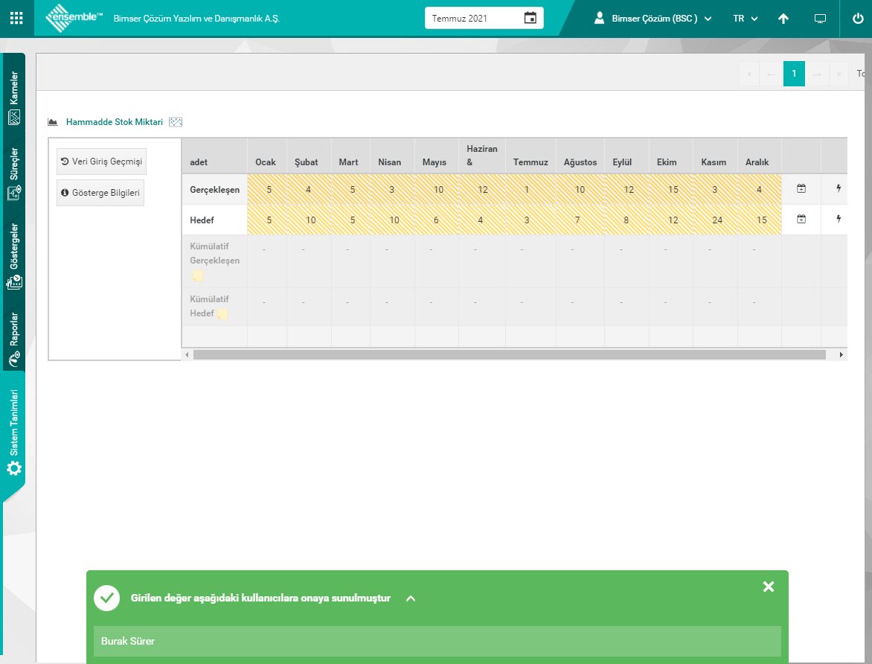The image size is (872, 664).
Task: Click the Veri Giriş Geçmişi button
Action: (101, 162)
